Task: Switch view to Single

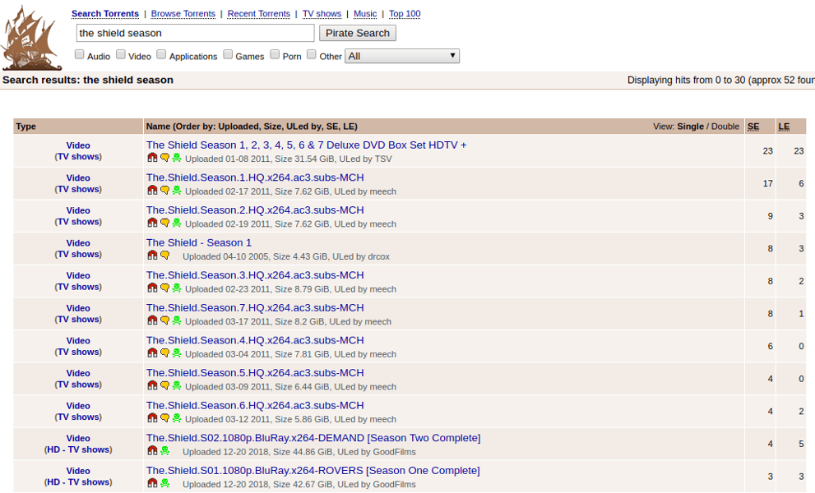Action: coord(690,127)
